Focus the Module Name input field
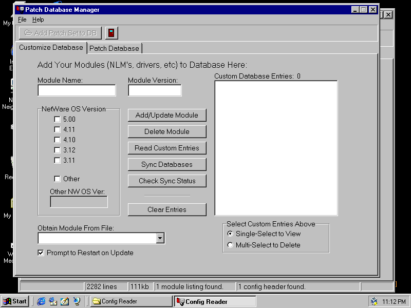This screenshot has width=411, height=308. [77, 90]
